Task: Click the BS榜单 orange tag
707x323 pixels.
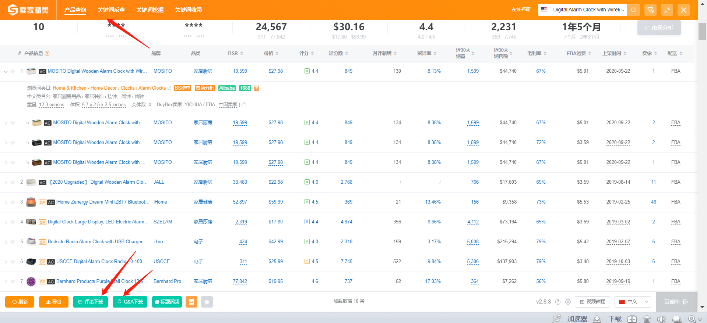Action: (x=183, y=88)
